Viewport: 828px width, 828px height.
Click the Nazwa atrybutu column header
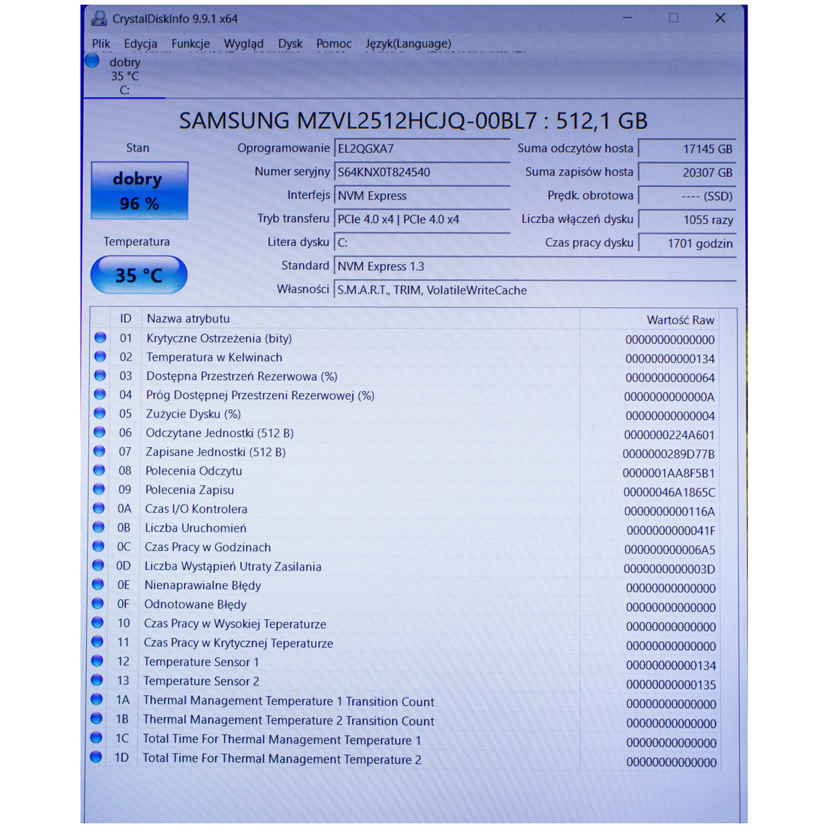[x=360, y=318]
